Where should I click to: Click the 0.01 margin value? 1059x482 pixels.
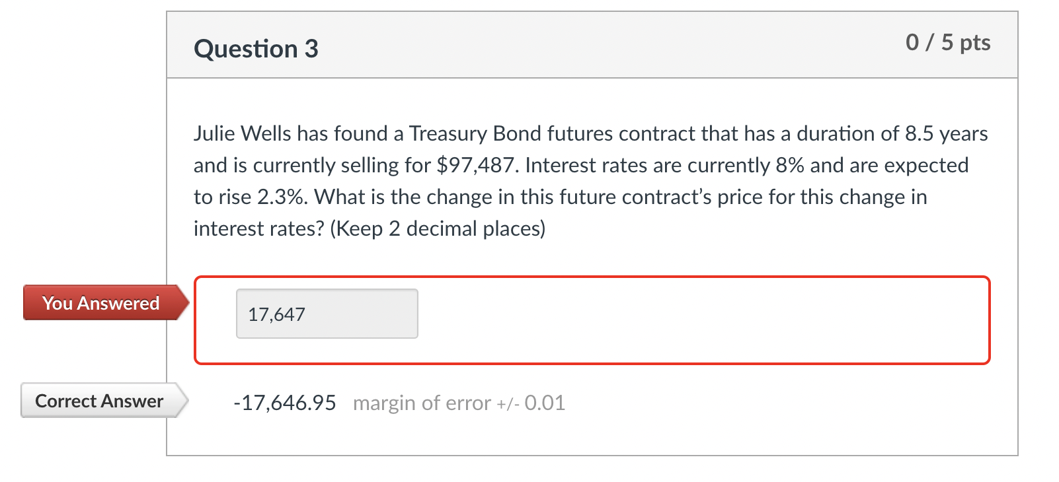point(545,403)
